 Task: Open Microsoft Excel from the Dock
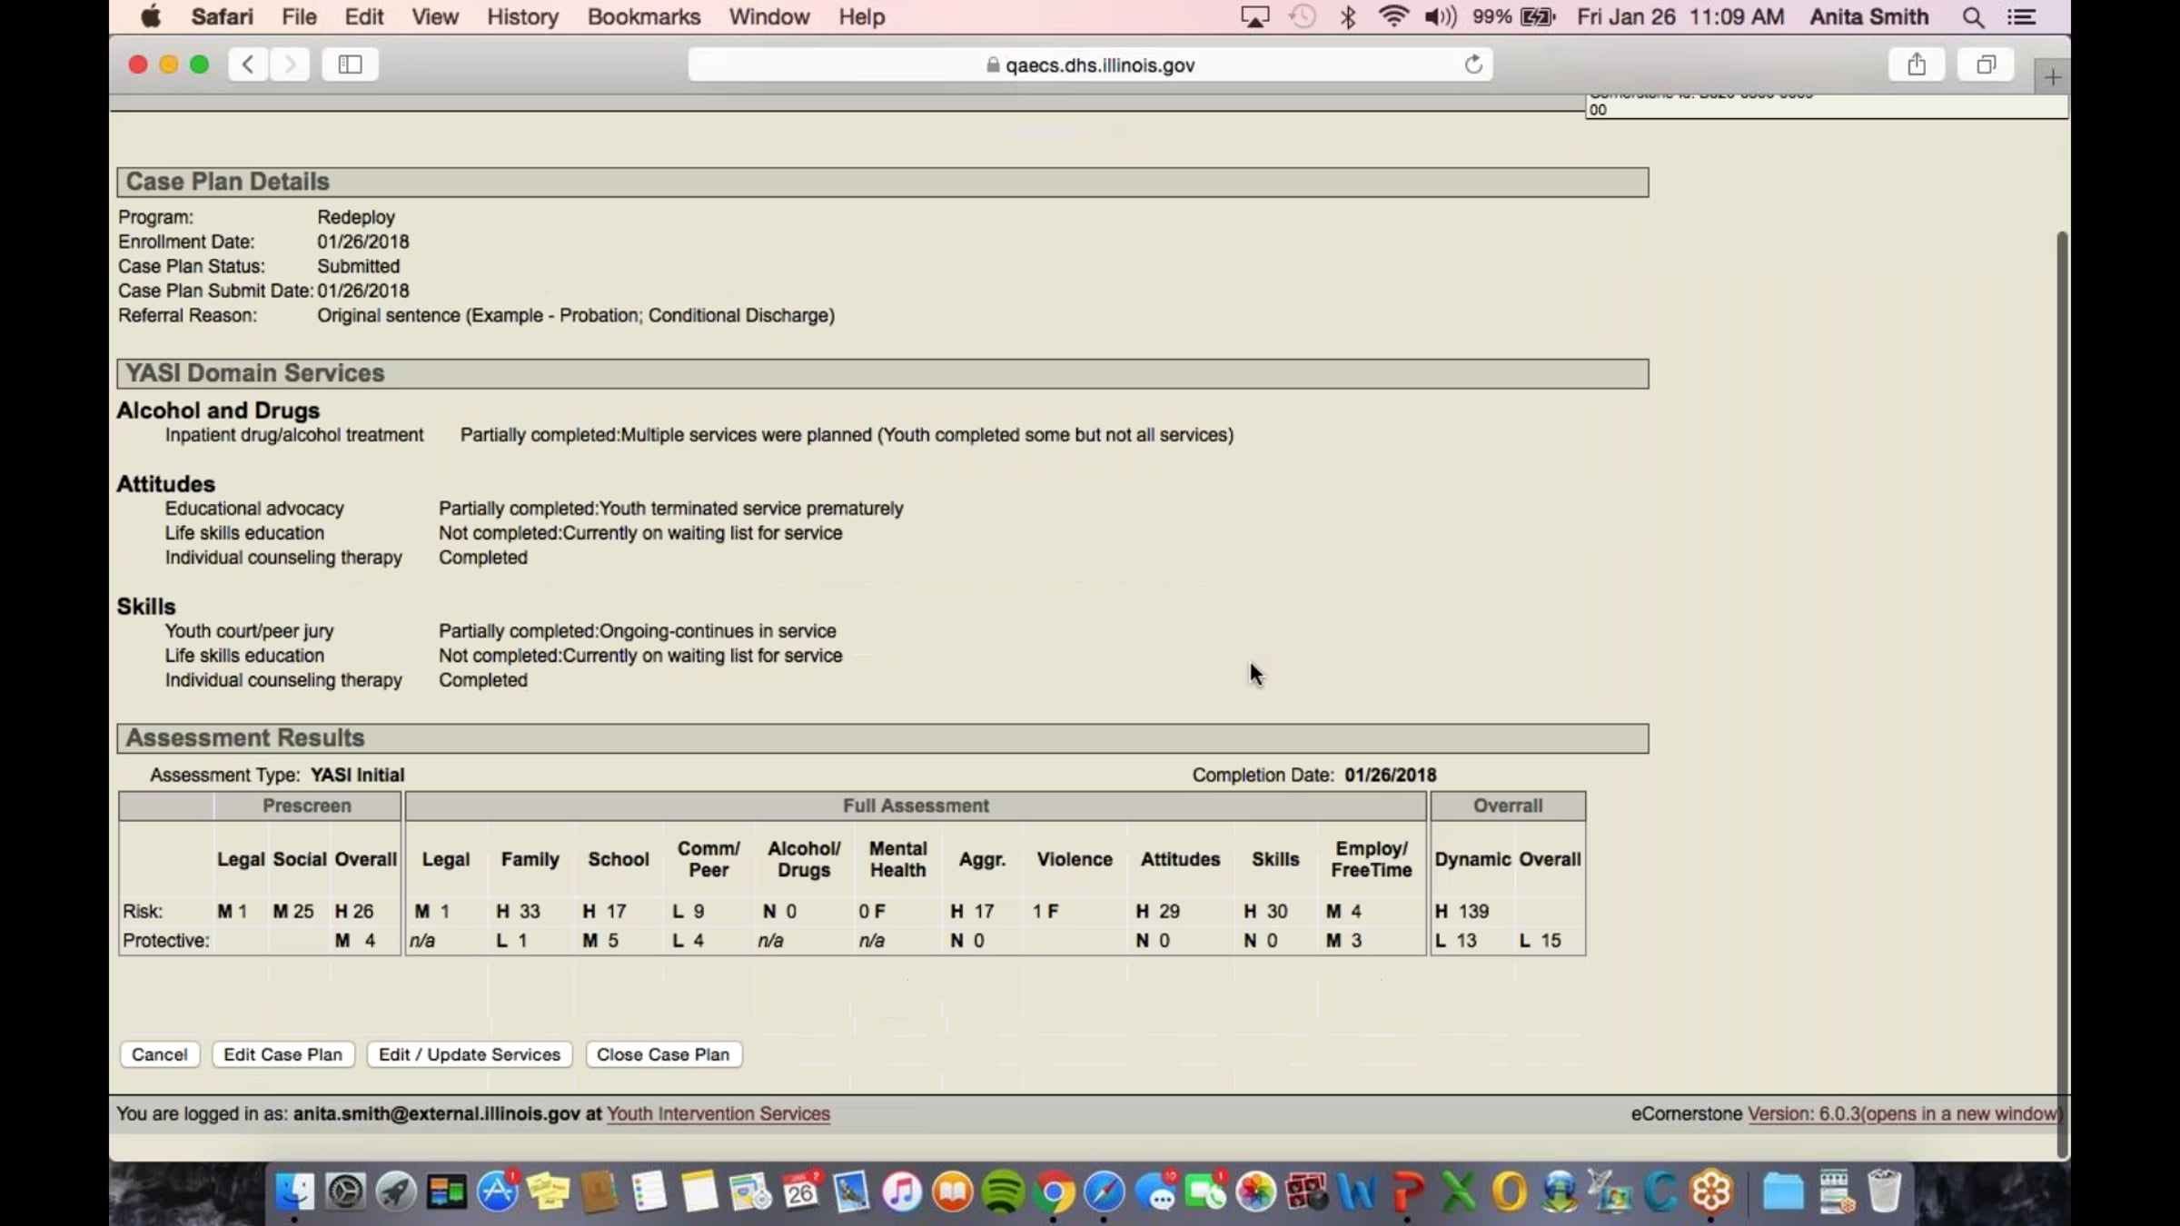[1459, 1191]
